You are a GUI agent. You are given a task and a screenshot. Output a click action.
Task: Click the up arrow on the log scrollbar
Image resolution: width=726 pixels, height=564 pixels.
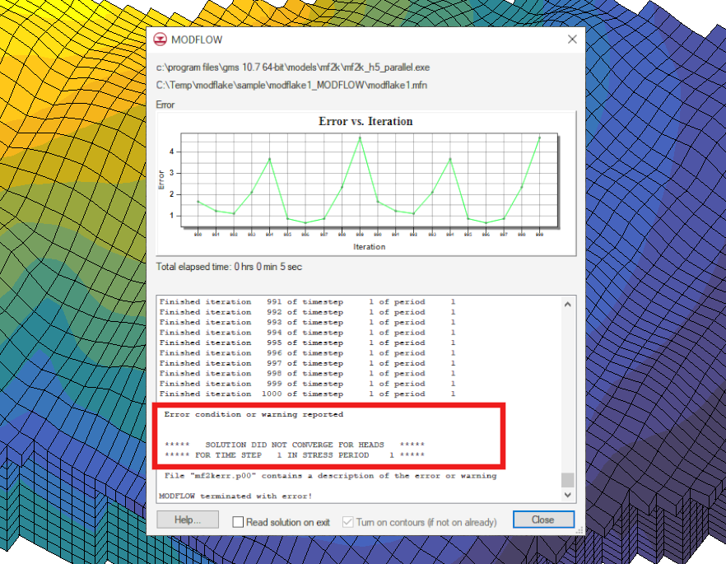point(567,304)
